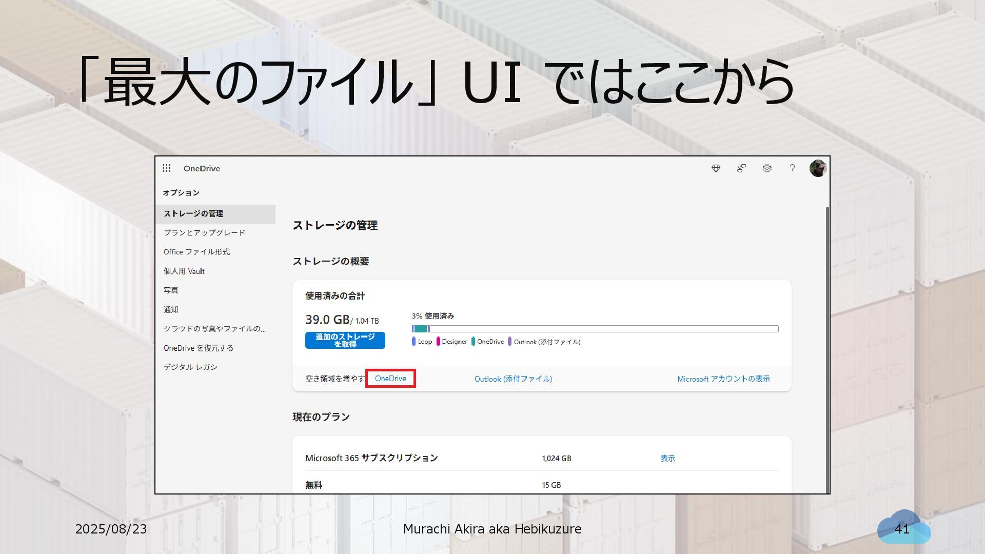The width and height of the screenshot is (985, 554).
Task: Click the 1,024 GB subscription value
Action: pos(557,459)
